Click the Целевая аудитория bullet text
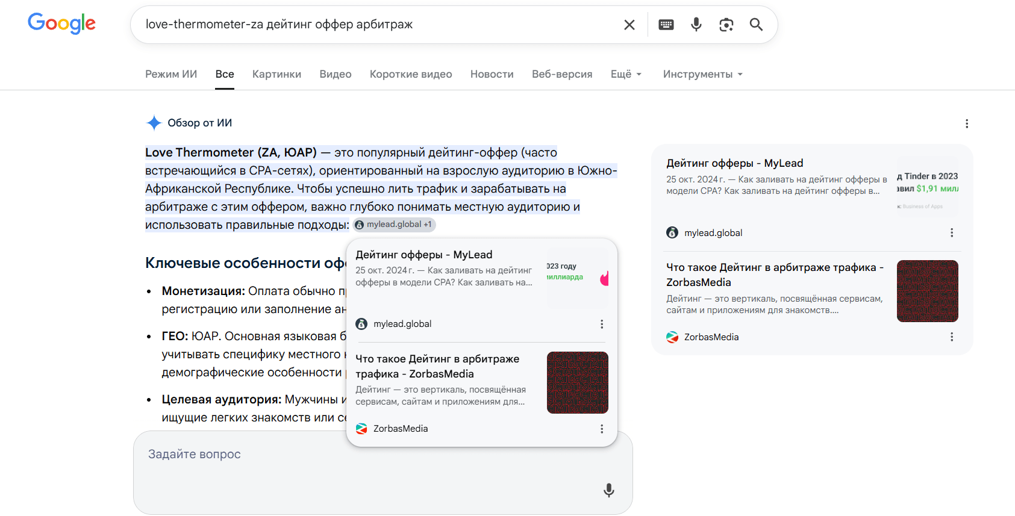 [x=222, y=399]
